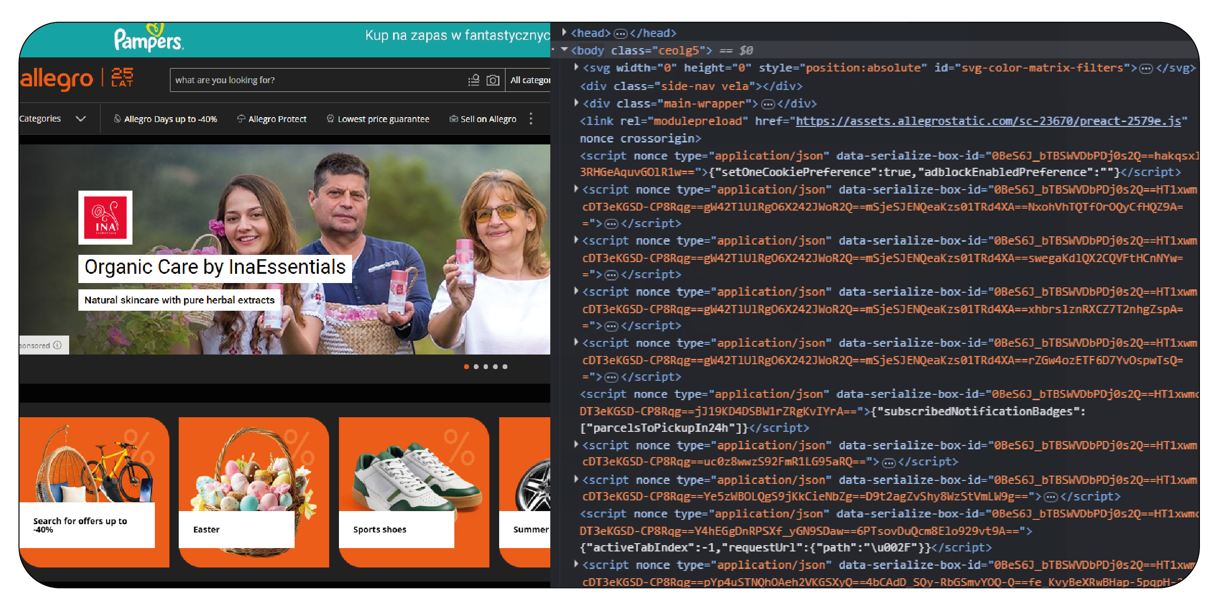
Task: Expand the main-wrapper div ellipsis badge
Action: [768, 104]
